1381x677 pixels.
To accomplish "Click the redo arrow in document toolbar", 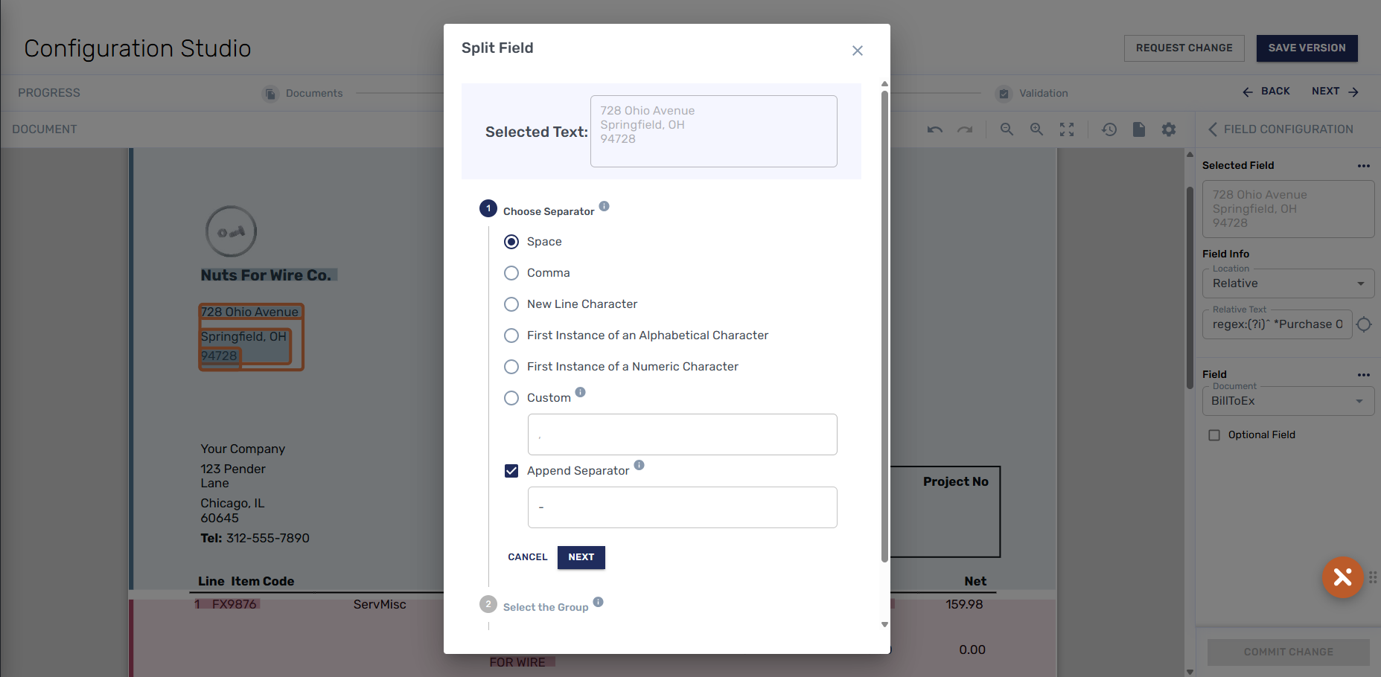I will tap(965, 129).
